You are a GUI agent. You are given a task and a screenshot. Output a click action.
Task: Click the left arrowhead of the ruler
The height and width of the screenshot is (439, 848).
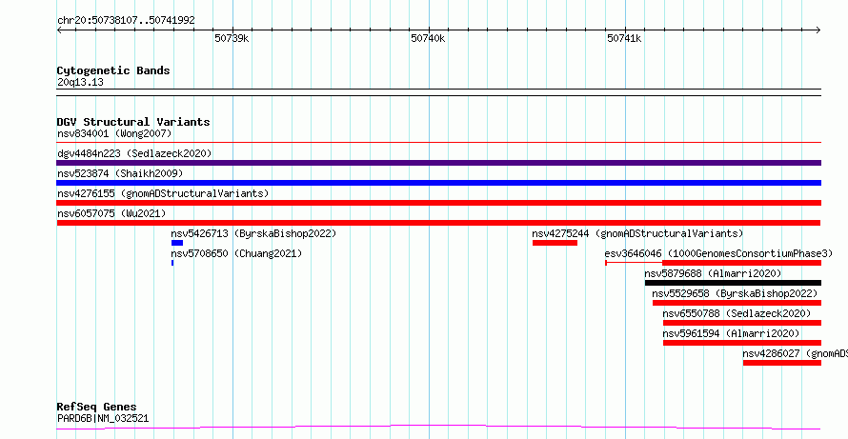tap(59, 30)
